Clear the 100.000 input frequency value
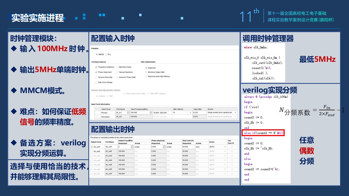The image size is (349, 196). [x=151, y=112]
